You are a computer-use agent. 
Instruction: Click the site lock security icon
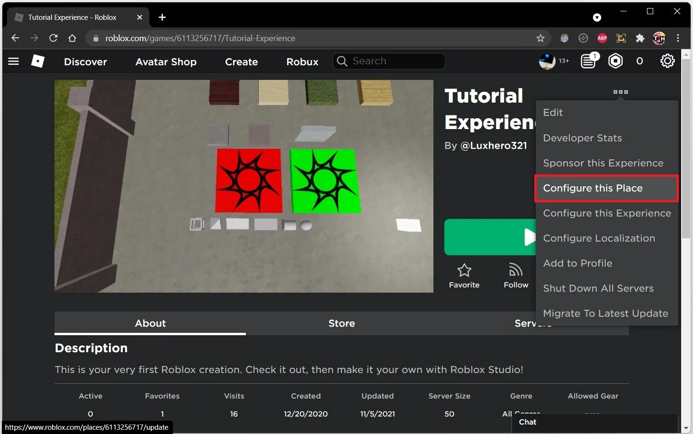[96, 38]
